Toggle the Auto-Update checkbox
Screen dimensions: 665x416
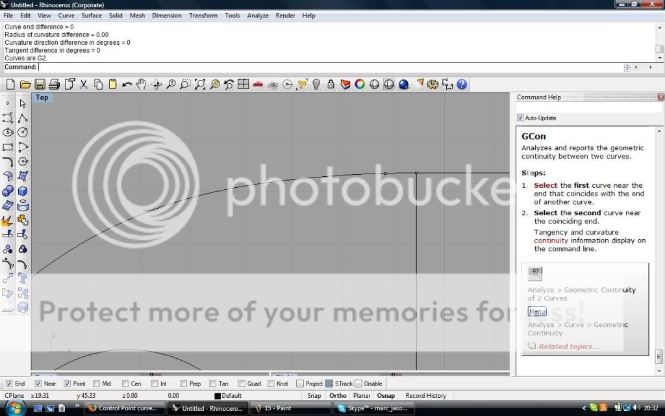click(x=520, y=118)
